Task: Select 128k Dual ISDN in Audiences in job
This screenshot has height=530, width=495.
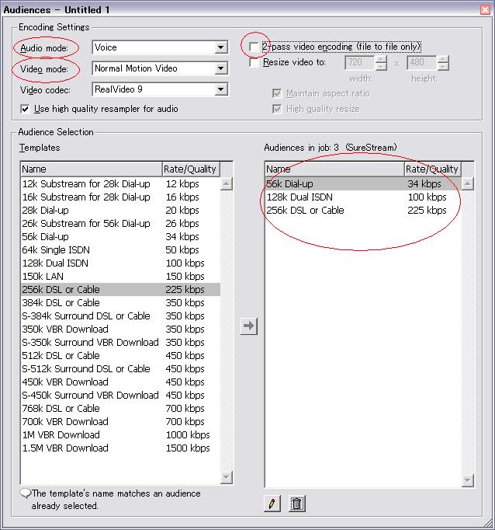Action: pos(363,197)
